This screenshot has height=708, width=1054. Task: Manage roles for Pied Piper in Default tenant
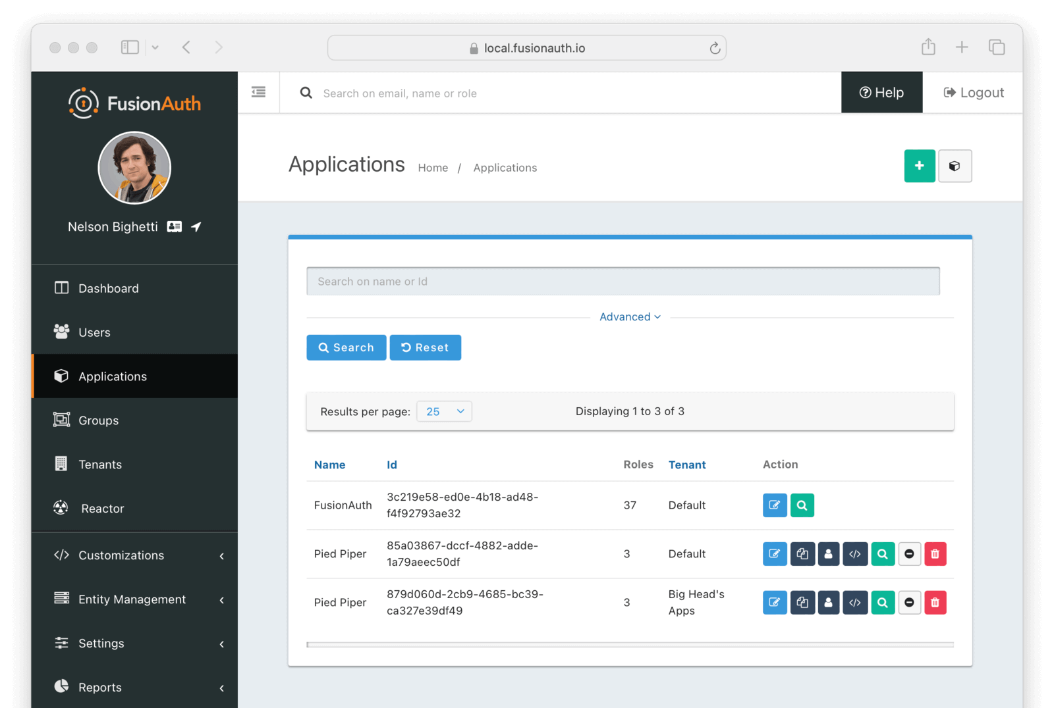coord(828,554)
